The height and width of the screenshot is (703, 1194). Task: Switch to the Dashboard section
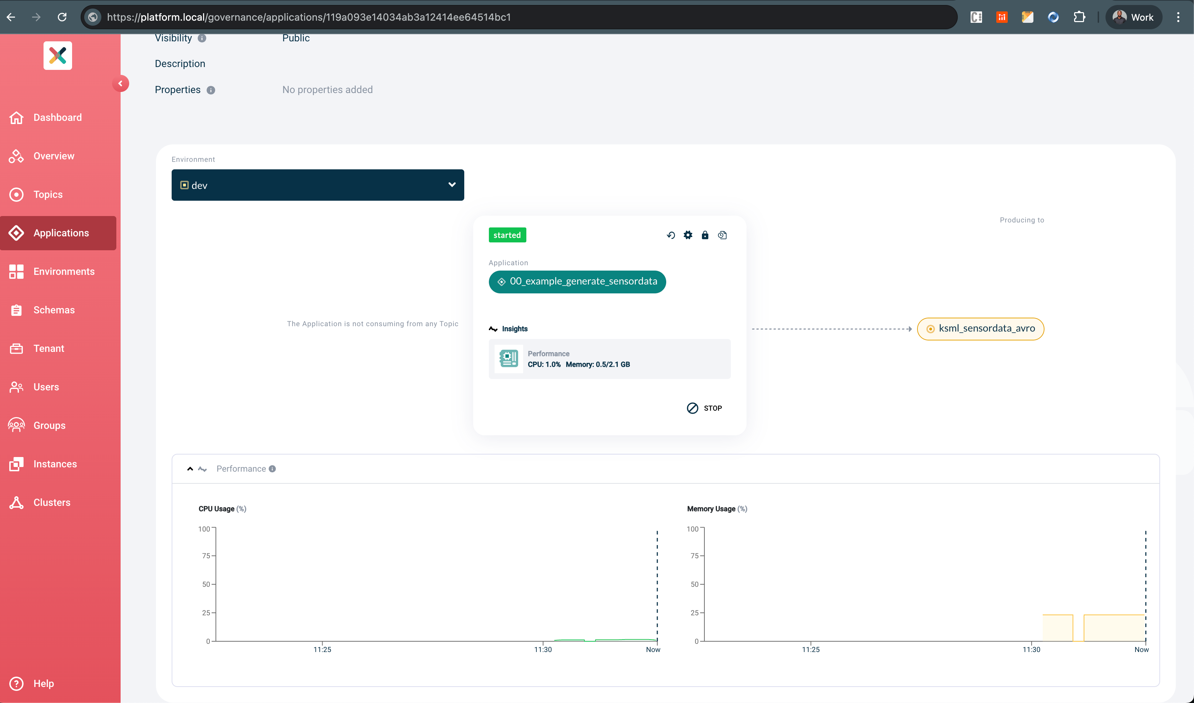point(57,117)
